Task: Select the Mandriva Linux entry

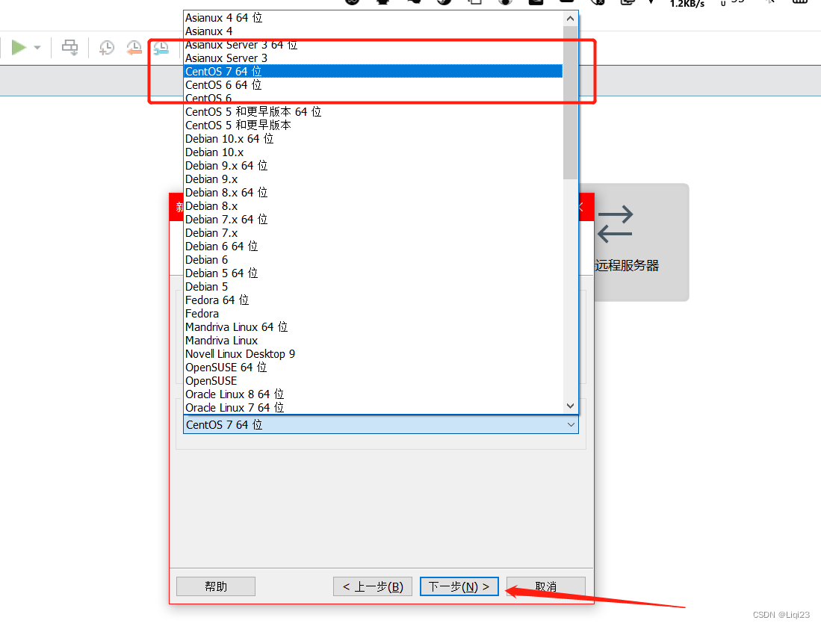Action: click(374, 341)
